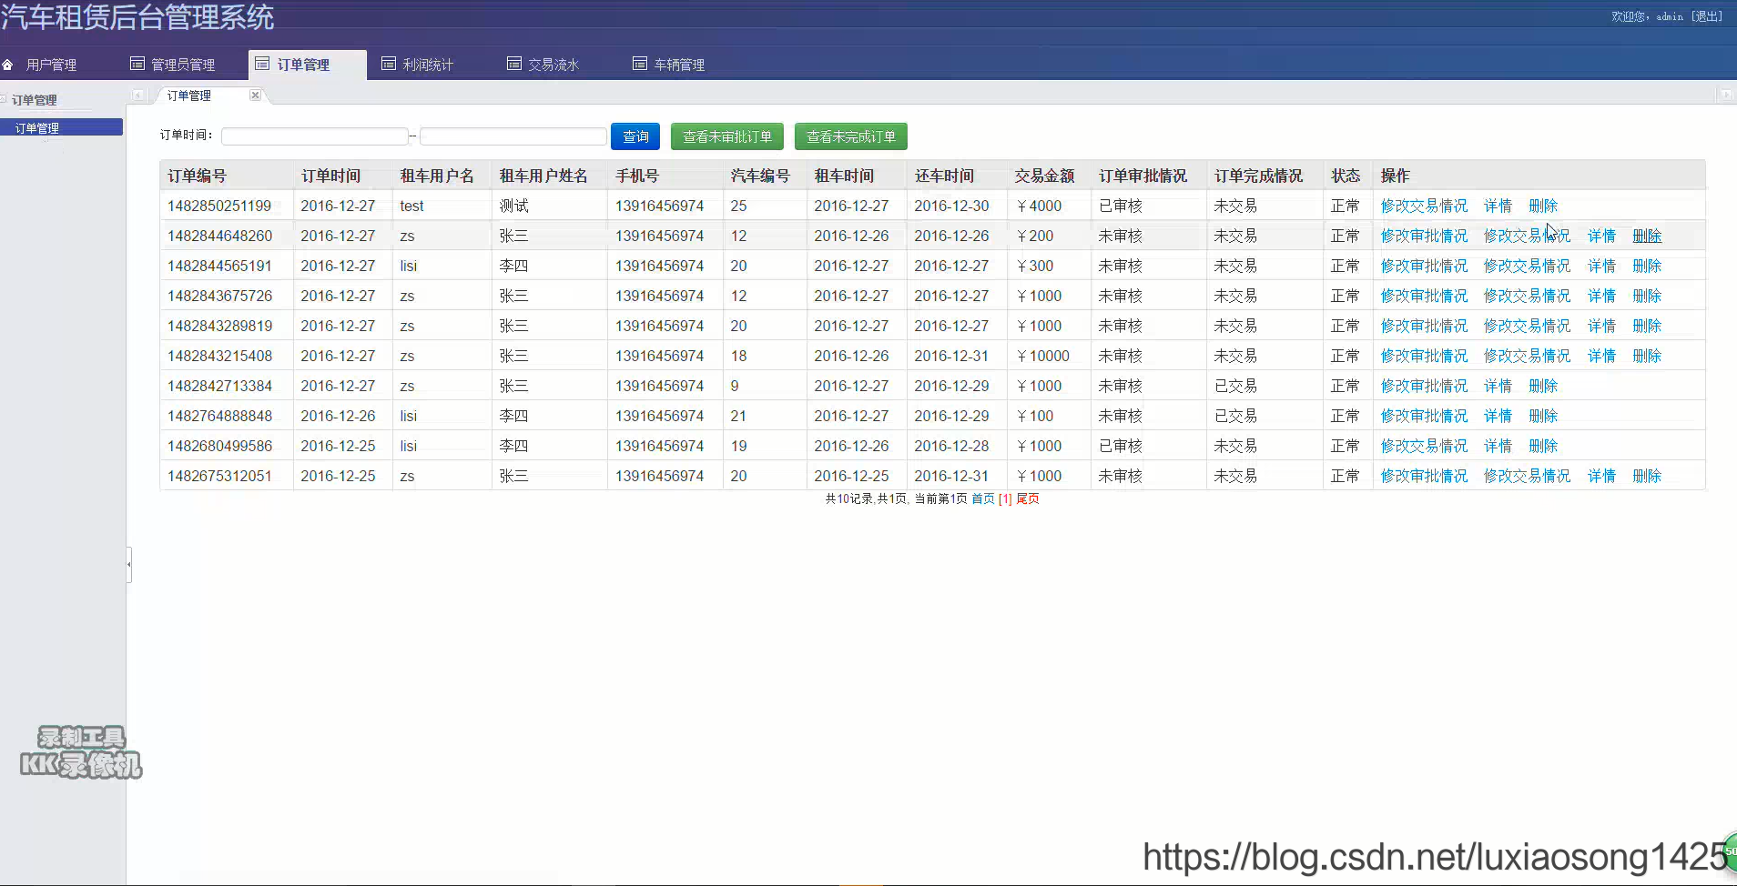This screenshot has width=1737, height=886.
Task: Click 修改交易情况 for order 1482680499586
Action: 1424,446
